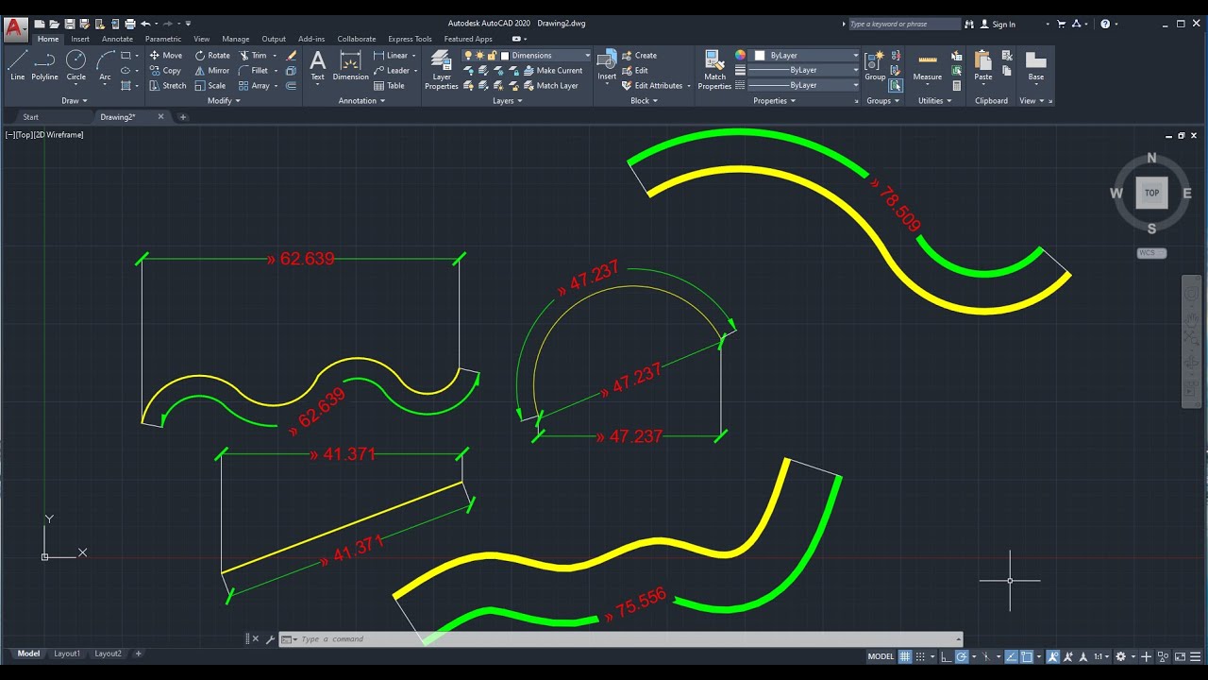
Task: Click the Paste clipboard button
Action: click(983, 65)
